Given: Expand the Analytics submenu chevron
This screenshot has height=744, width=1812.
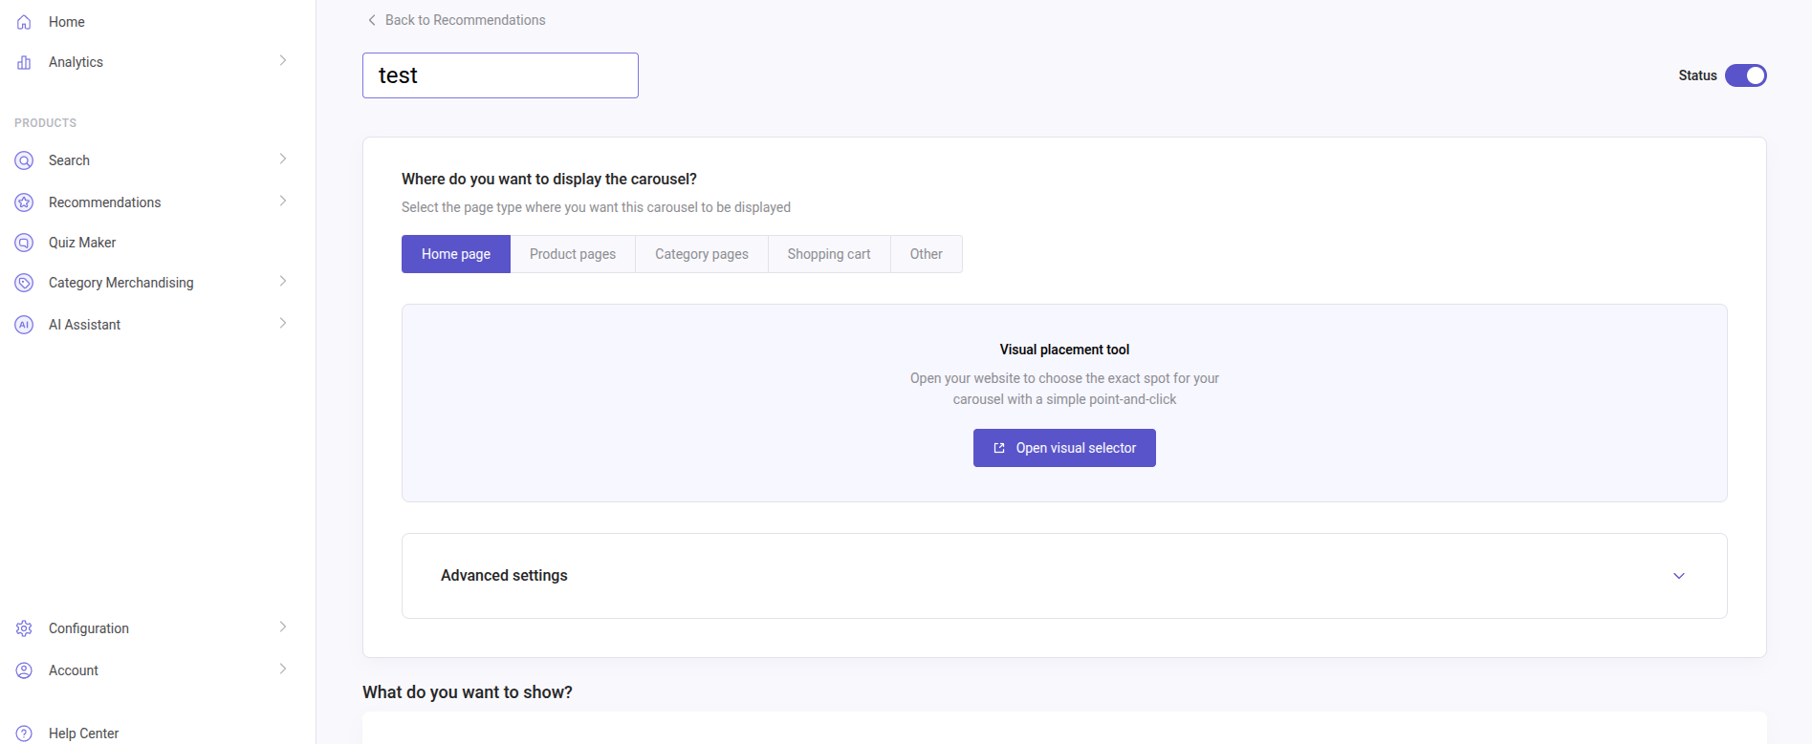Looking at the screenshot, I should pyautogui.click(x=283, y=60).
